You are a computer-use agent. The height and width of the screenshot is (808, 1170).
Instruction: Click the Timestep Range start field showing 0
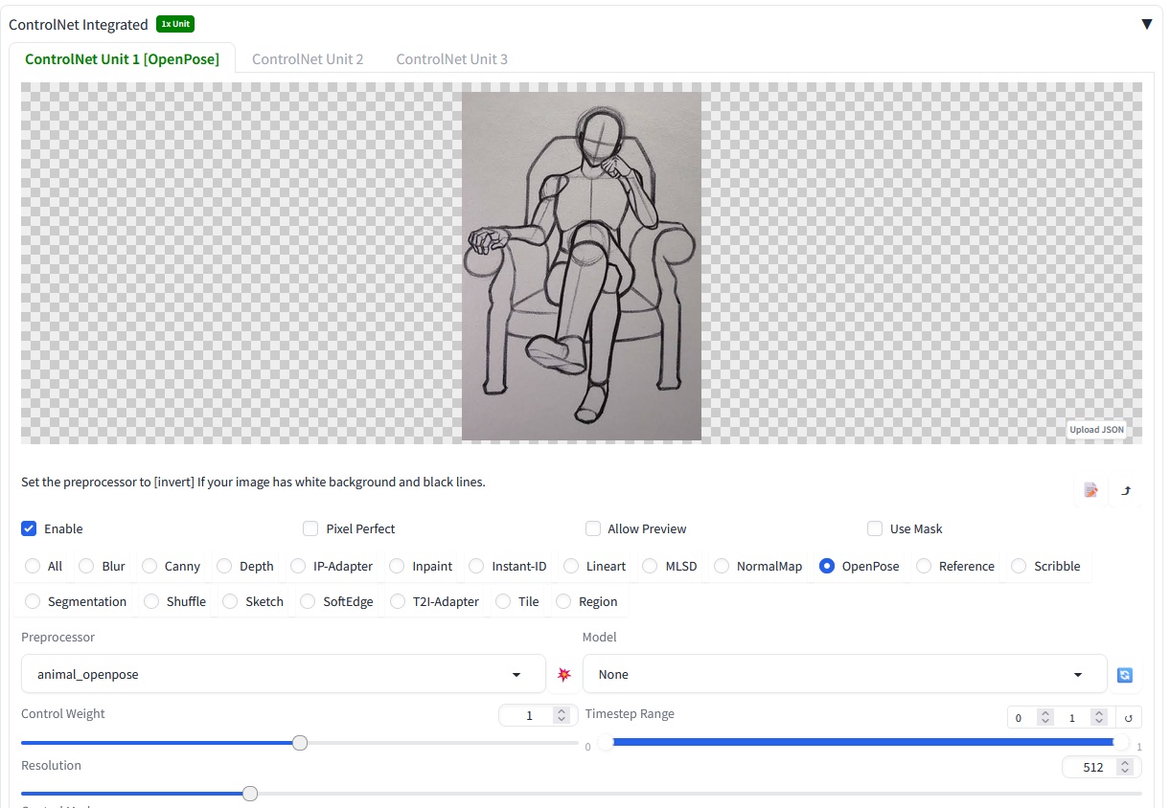[1033, 717]
